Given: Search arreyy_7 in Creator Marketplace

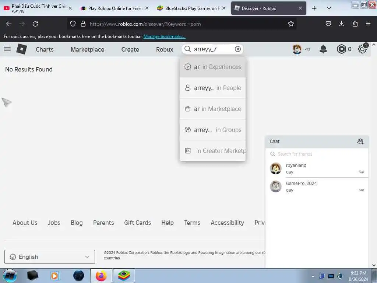Looking at the screenshot, I should tap(212, 151).
